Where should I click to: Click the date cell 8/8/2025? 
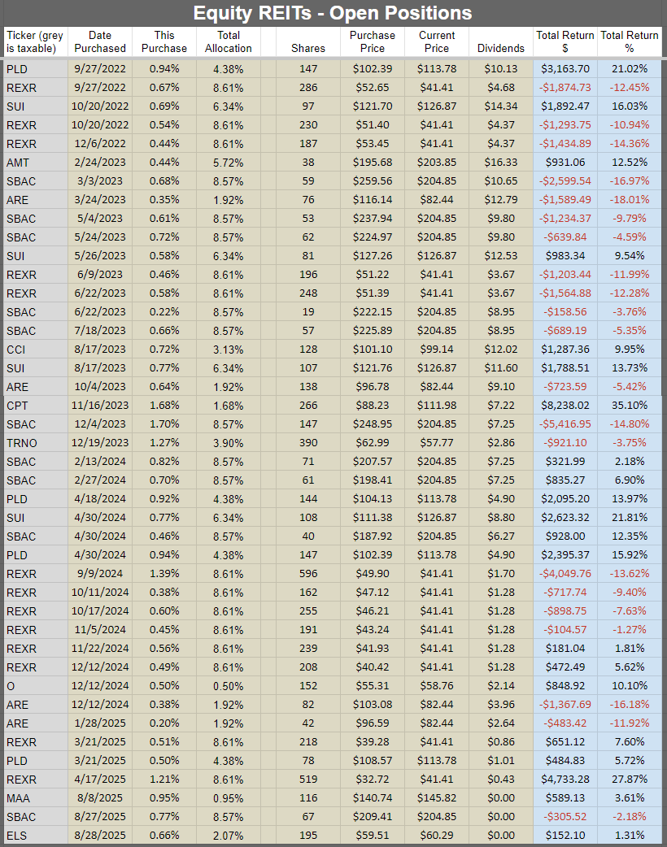(100, 798)
